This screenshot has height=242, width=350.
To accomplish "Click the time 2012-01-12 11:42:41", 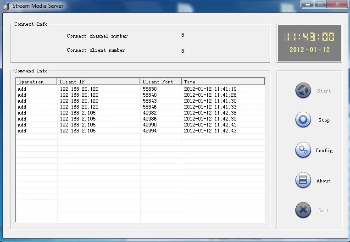I will [x=210, y=125].
